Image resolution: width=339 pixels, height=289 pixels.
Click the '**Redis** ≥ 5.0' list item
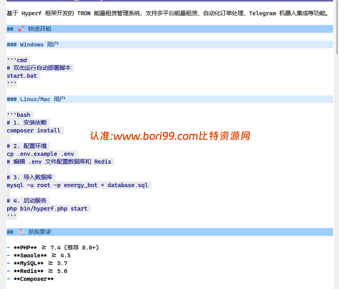pyautogui.click(x=37, y=271)
